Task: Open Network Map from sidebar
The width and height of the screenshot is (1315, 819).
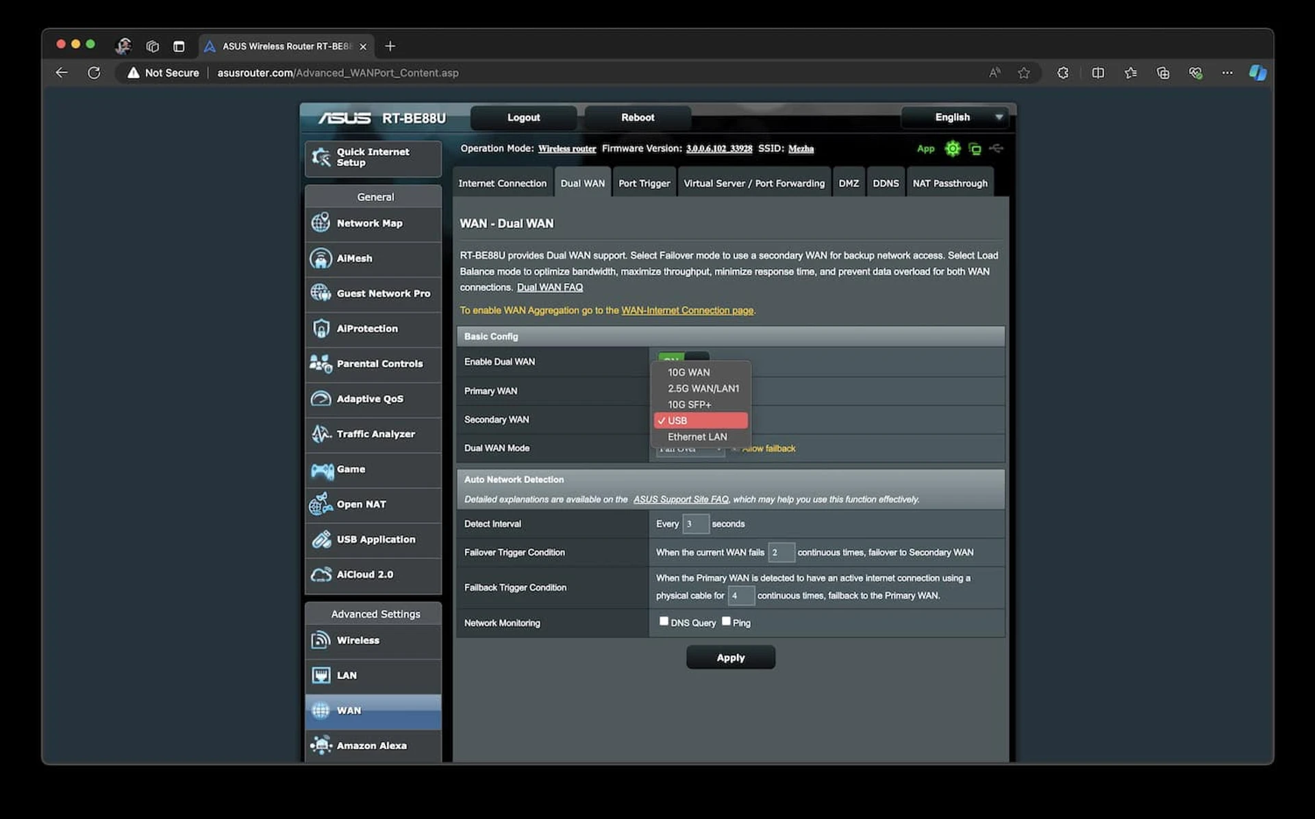Action: tap(373, 223)
